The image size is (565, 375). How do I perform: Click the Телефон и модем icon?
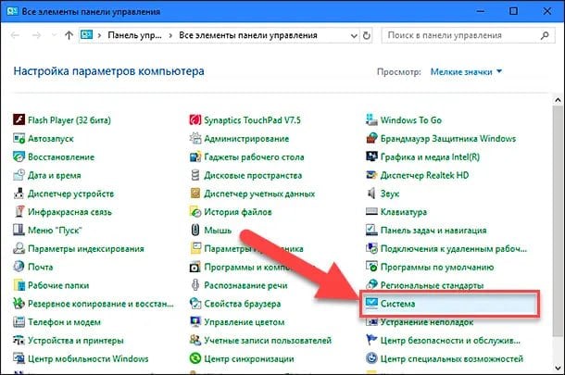(19, 321)
